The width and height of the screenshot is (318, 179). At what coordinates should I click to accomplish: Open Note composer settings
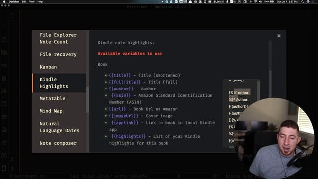pyautogui.click(x=58, y=143)
